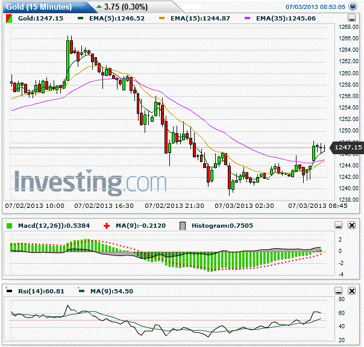The image size is (364, 347).
Task: Click the MA(9):-0.2120 label
Action: pyautogui.click(x=140, y=225)
